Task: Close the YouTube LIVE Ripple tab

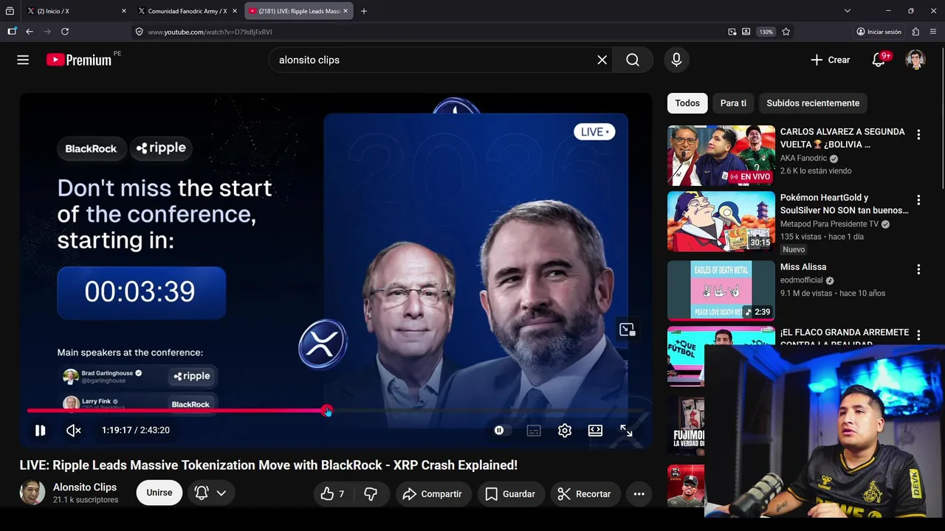Action: 346,11
